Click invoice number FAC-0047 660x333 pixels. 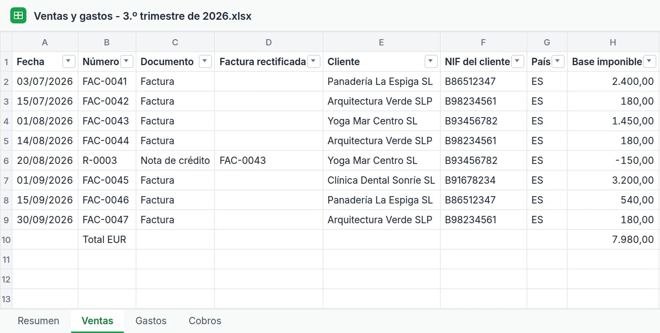coord(107,220)
